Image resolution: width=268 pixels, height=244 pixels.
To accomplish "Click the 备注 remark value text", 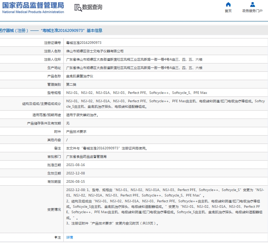I will (x=107, y=148).
